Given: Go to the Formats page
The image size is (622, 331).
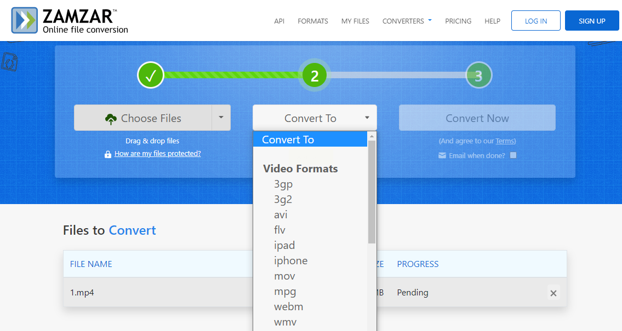Looking at the screenshot, I should 313,21.
